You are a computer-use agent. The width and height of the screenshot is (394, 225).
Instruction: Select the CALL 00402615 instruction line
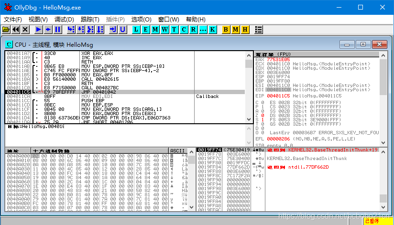(x=125, y=79)
